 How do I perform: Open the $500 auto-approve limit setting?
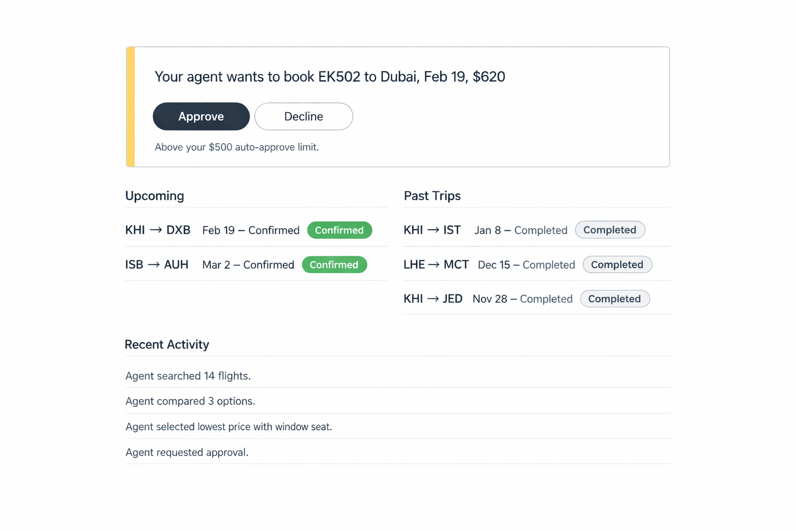coord(237,147)
